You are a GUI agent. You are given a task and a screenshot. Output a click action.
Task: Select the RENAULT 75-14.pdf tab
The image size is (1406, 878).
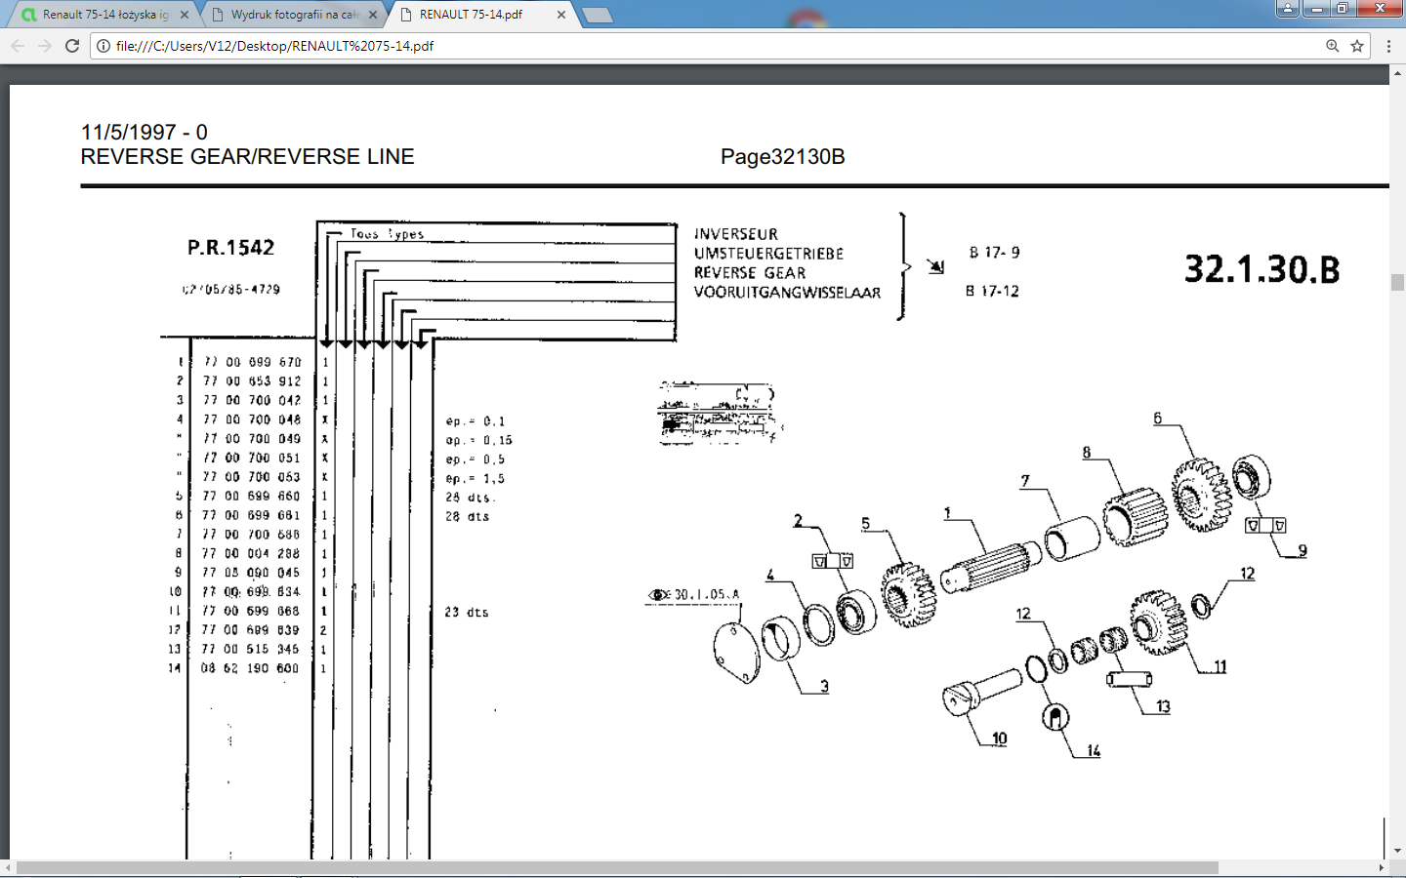pyautogui.click(x=474, y=15)
